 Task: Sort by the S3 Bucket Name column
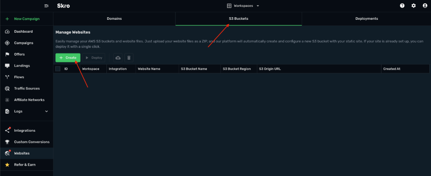click(x=194, y=69)
